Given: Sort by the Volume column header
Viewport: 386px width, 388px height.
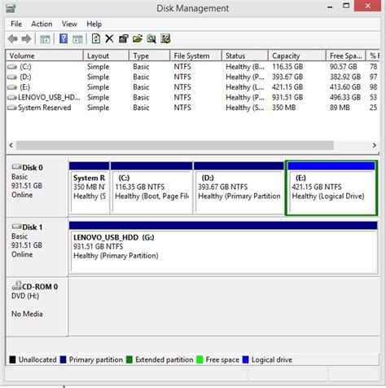Looking at the screenshot, I should click(x=44, y=56).
